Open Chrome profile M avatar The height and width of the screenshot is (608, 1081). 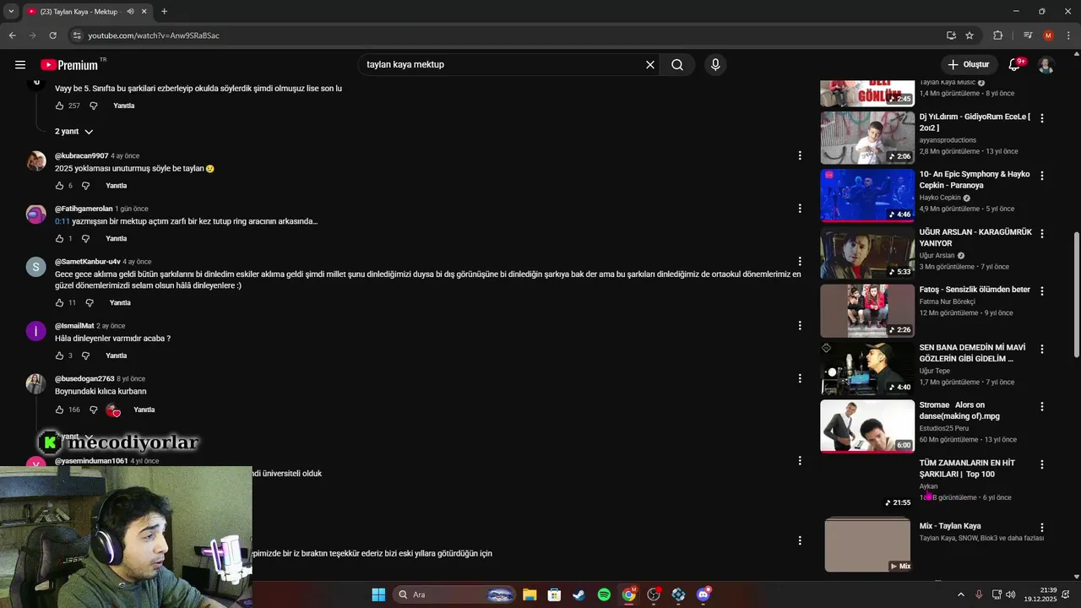pyautogui.click(x=1048, y=35)
